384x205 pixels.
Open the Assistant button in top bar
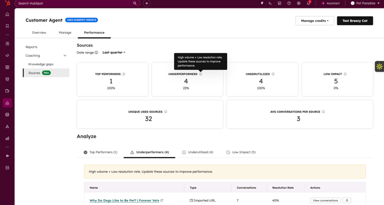(330, 3)
